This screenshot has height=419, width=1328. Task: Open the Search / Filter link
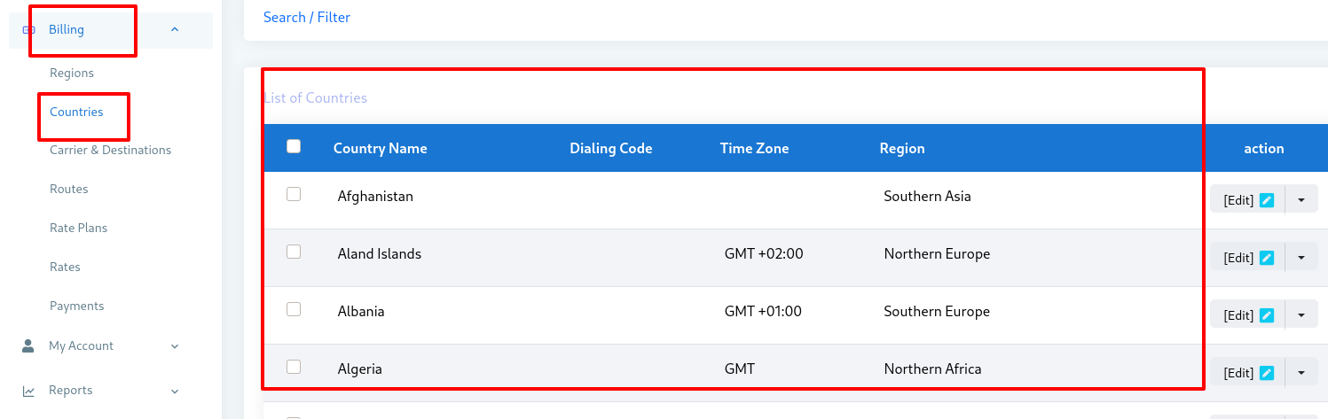pos(307,17)
